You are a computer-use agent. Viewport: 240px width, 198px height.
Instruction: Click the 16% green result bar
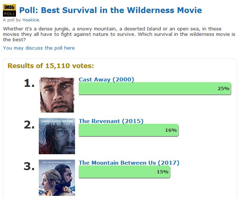(x=128, y=130)
